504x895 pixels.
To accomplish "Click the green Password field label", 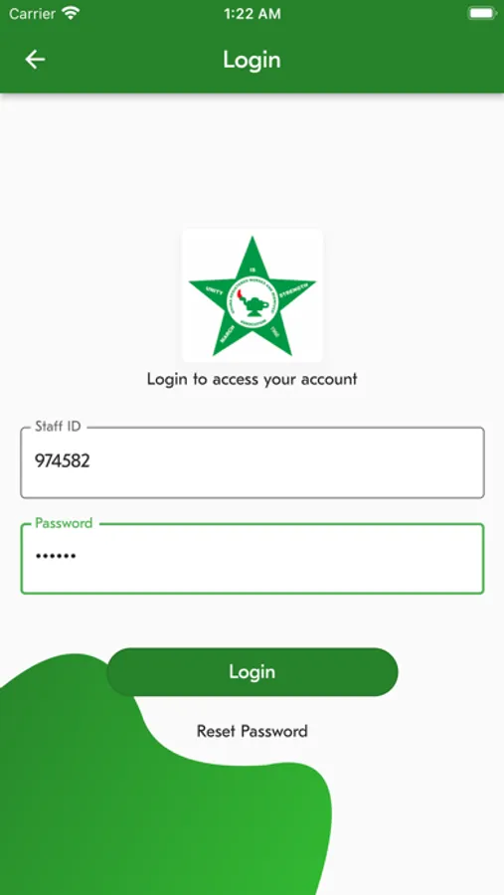I will tap(64, 523).
